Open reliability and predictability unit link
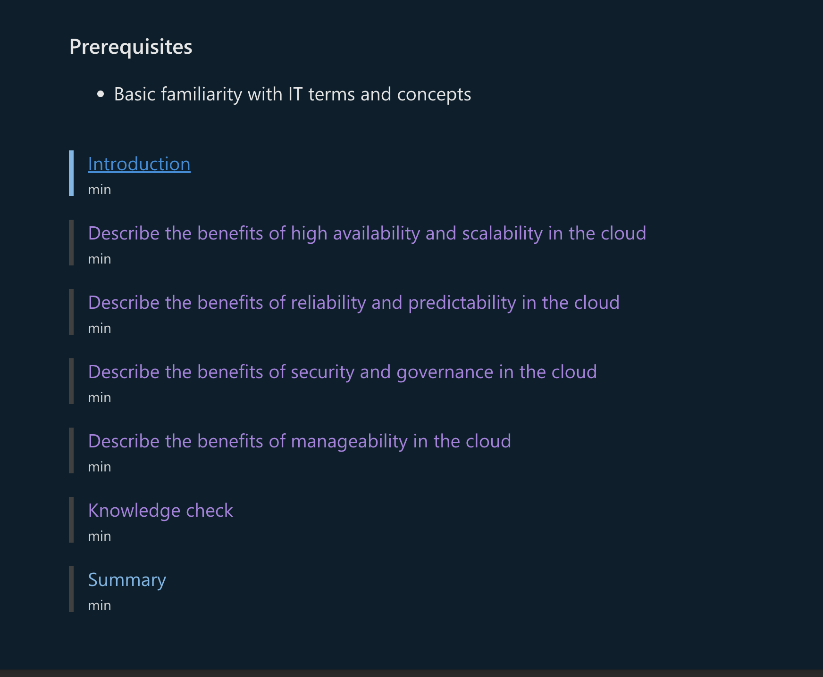This screenshot has height=677, width=823. [353, 303]
